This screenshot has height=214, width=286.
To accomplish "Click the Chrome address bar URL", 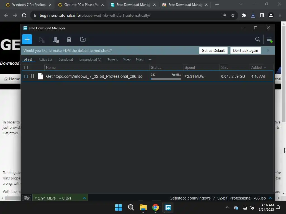I will coord(95,16).
